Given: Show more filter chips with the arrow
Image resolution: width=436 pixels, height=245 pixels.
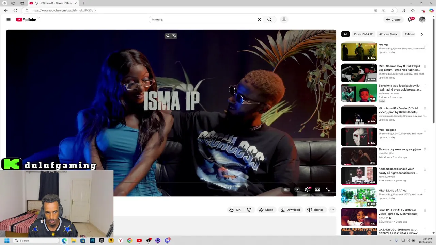Looking at the screenshot, I should click(x=422, y=34).
